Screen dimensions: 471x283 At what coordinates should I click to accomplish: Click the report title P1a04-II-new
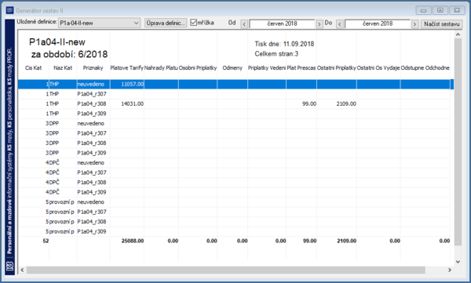[57, 42]
